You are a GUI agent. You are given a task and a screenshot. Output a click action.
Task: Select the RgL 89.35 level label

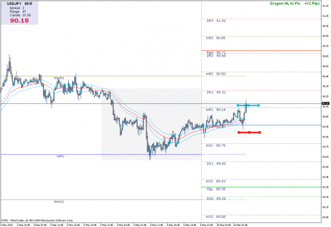point(216,189)
